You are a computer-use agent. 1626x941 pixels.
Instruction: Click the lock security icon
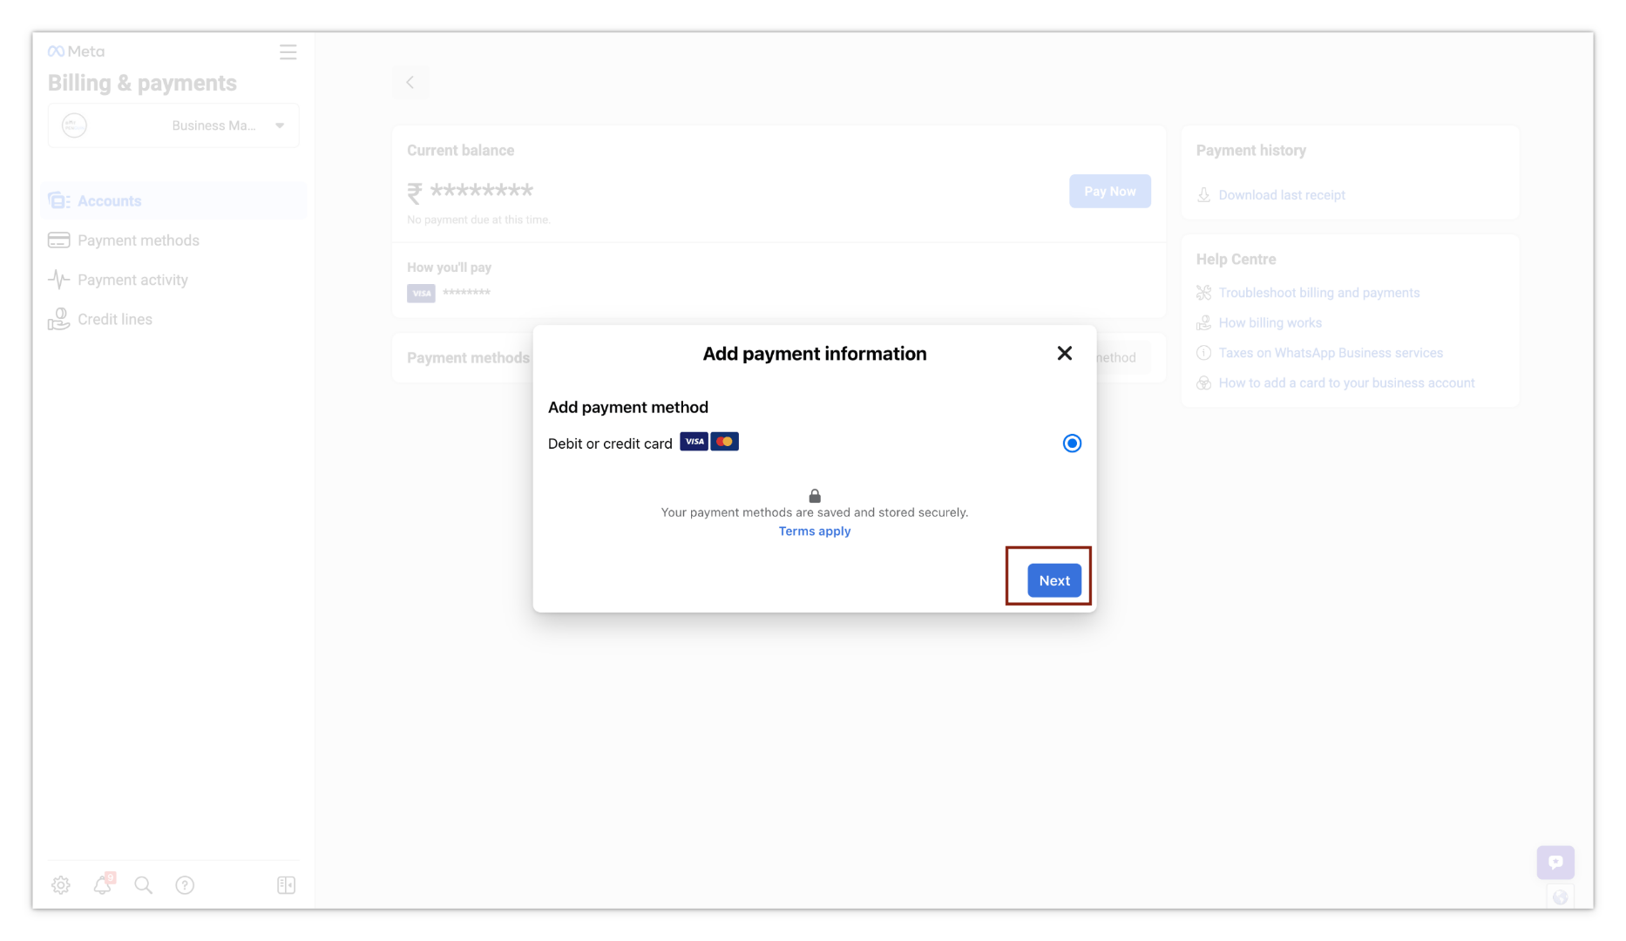[815, 495]
